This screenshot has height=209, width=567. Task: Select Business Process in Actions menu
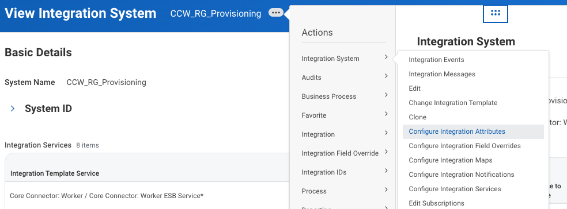point(328,96)
